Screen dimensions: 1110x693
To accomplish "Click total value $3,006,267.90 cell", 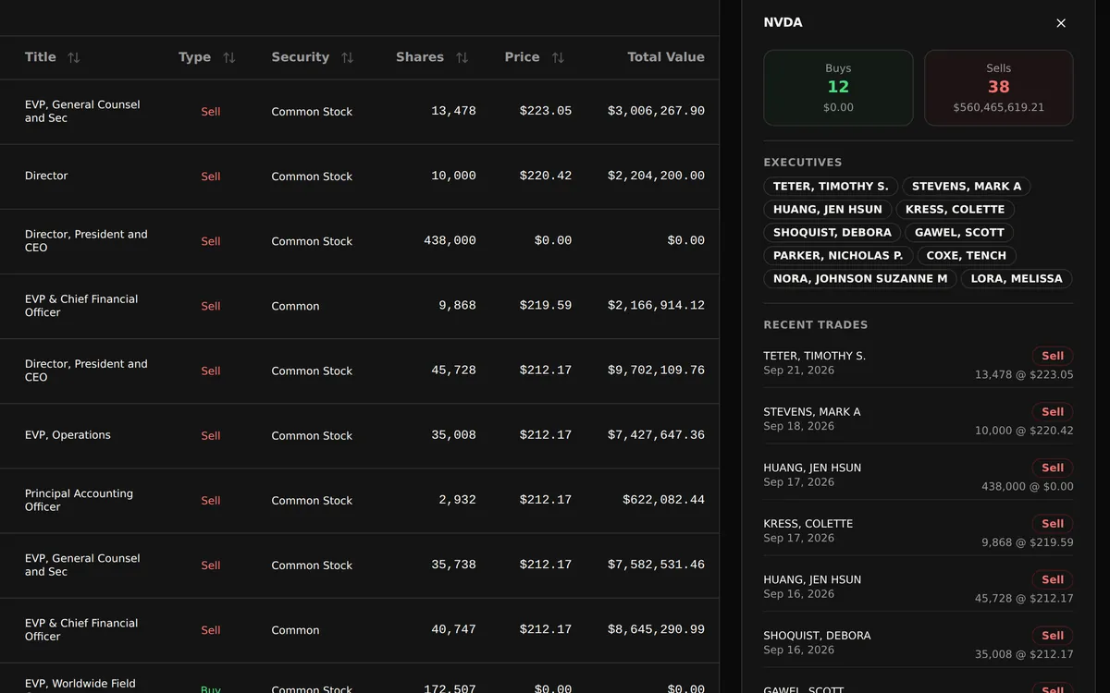I will click(656, 111).
